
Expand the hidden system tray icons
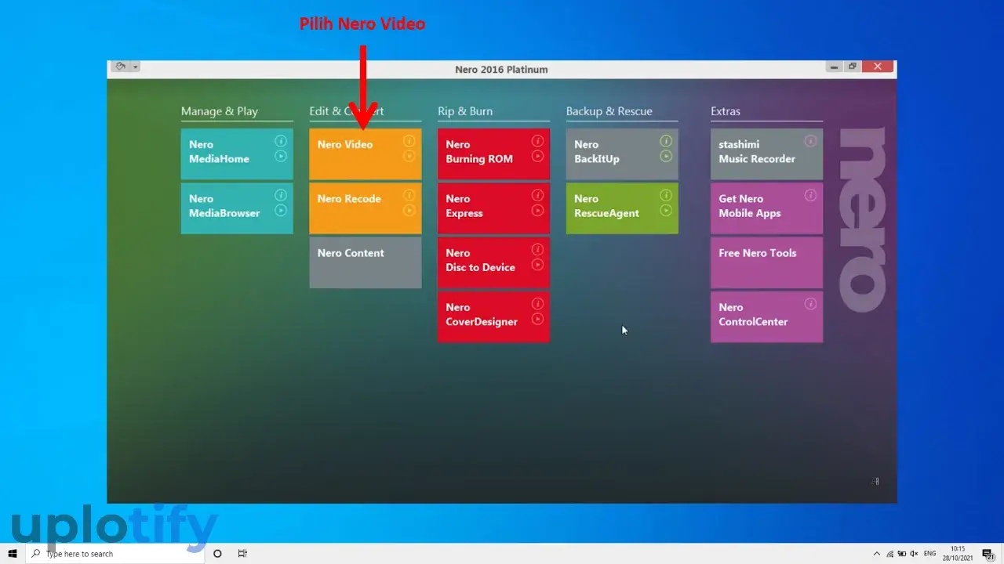click(x=877, y=554)
